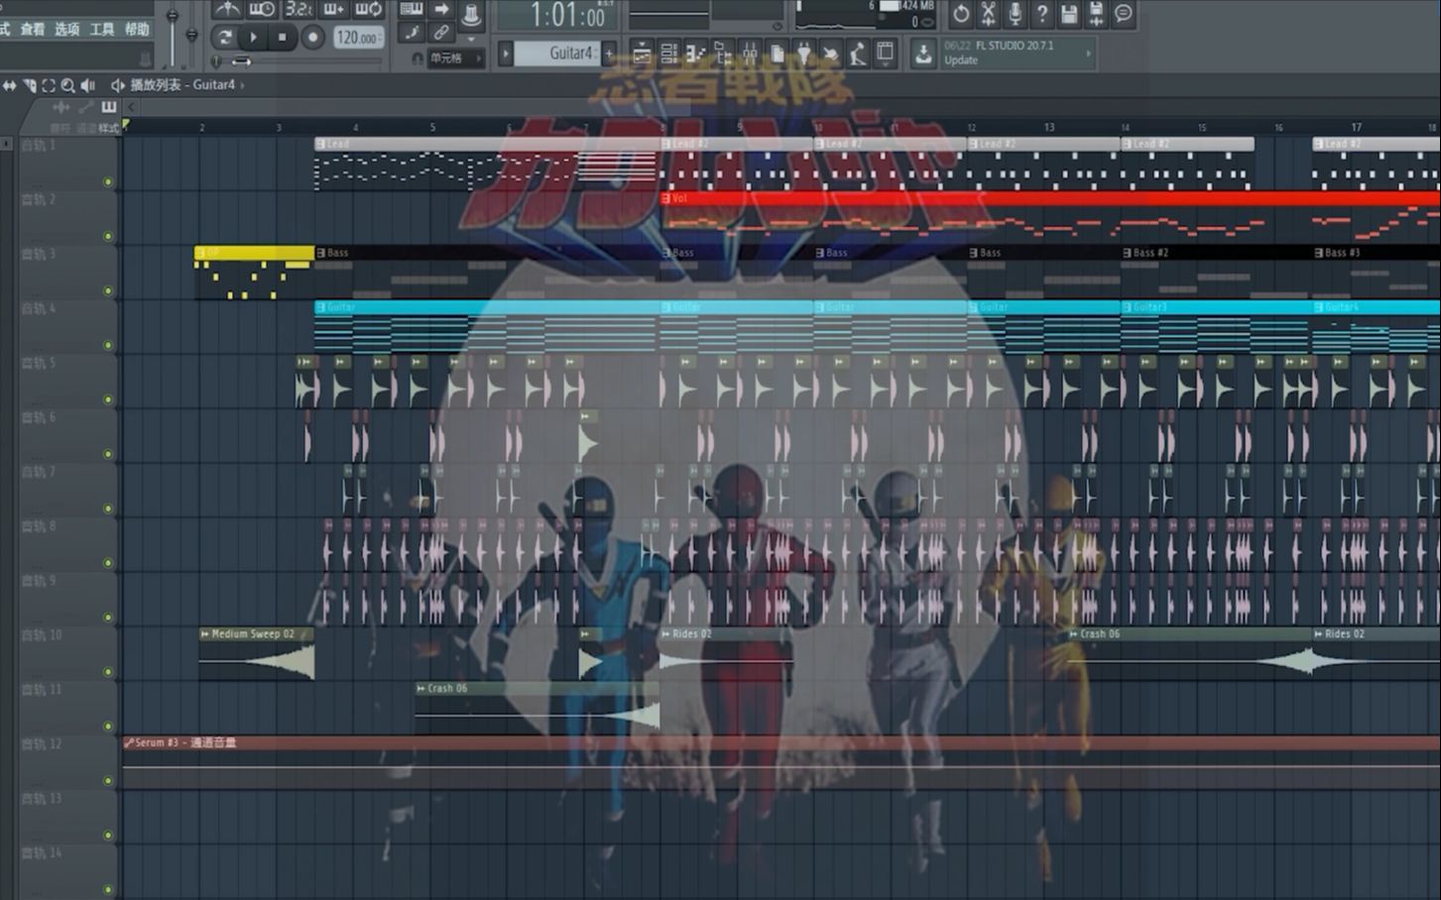
Task: Toggle overdub blend recording icon
Action: pyautogui.click(x=333, y=9)
